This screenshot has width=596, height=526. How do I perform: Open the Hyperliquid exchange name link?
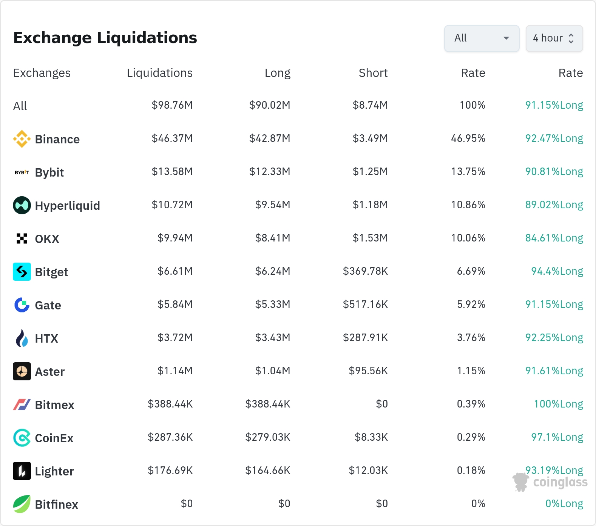pos(67,206)
